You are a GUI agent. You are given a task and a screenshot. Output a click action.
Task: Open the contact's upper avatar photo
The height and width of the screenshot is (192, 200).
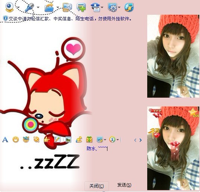[x=173, y=56]
